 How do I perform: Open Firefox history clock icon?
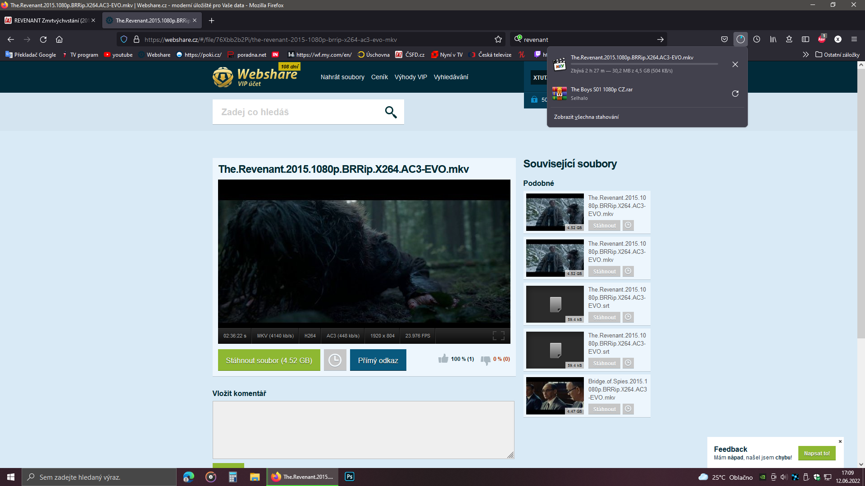click(757, 40)
